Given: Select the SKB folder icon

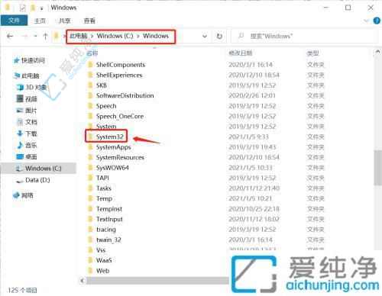Looking at the screenshot, I should (90, 85).
